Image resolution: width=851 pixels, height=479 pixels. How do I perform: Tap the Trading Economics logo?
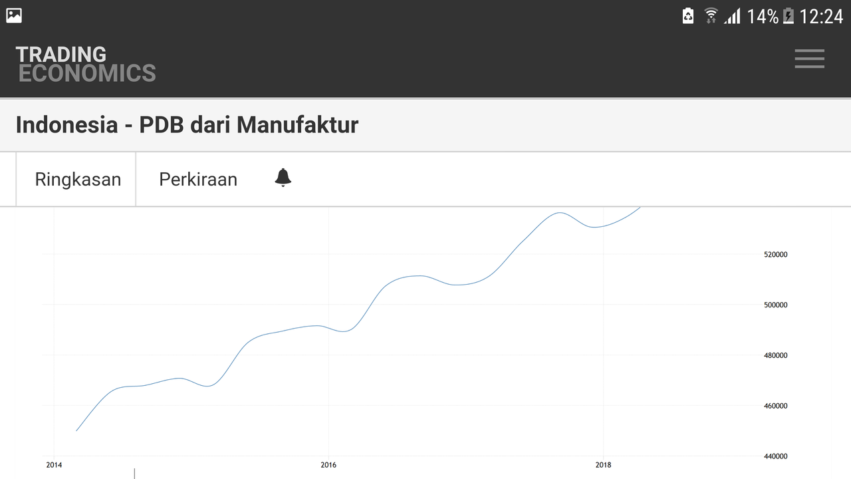[86, 64]
